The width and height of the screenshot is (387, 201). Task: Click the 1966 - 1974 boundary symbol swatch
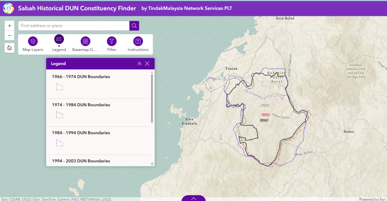(x=59, y=87)
